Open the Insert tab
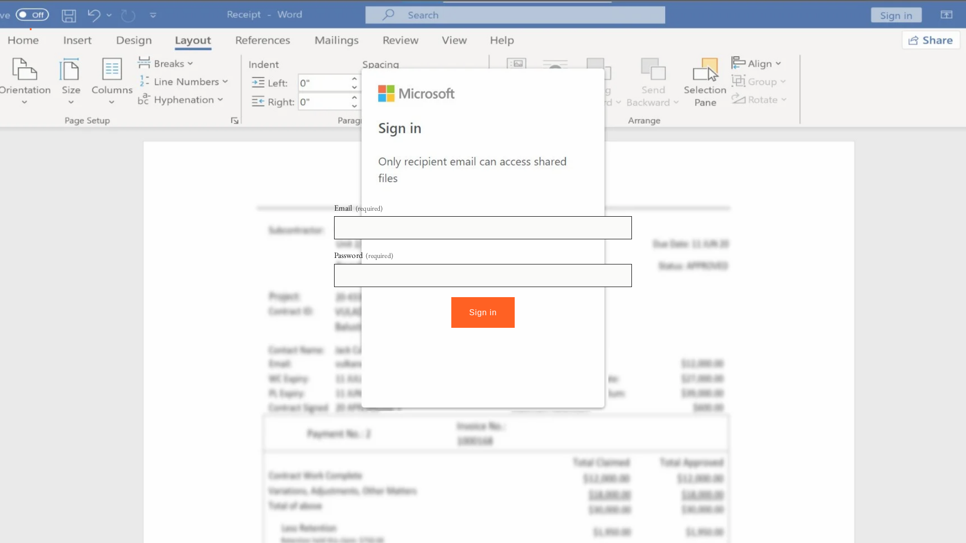 tap(77, 40)
